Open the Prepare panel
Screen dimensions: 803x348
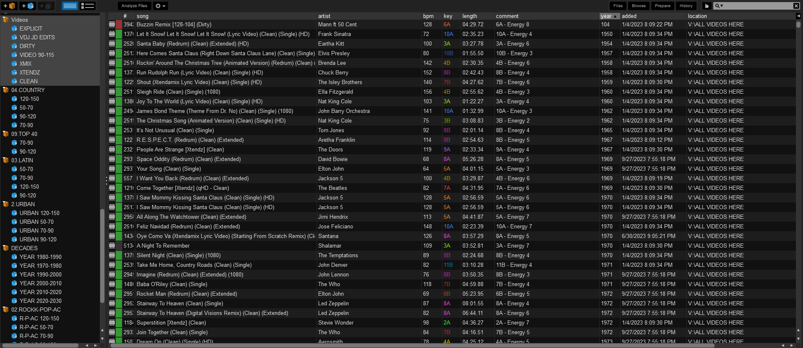(x=663, y=6)
